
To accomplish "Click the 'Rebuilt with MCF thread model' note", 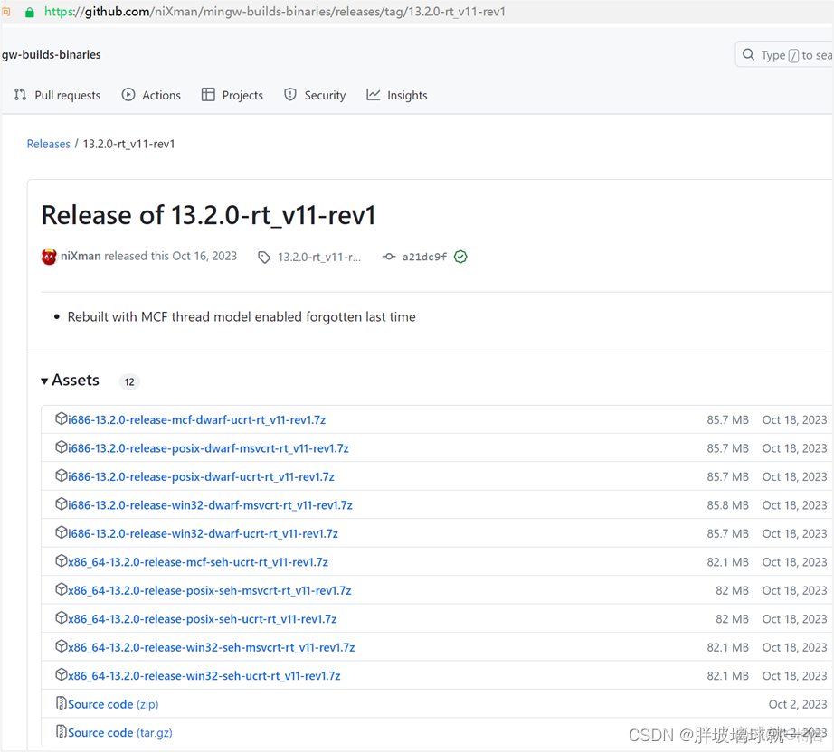I will (x=242, y=317).
